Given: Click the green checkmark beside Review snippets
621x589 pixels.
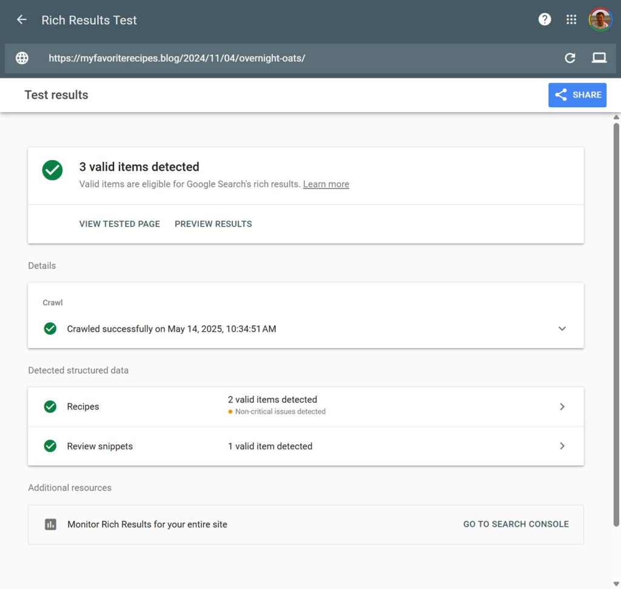Looking at the screenshot, I should [50, 446].
